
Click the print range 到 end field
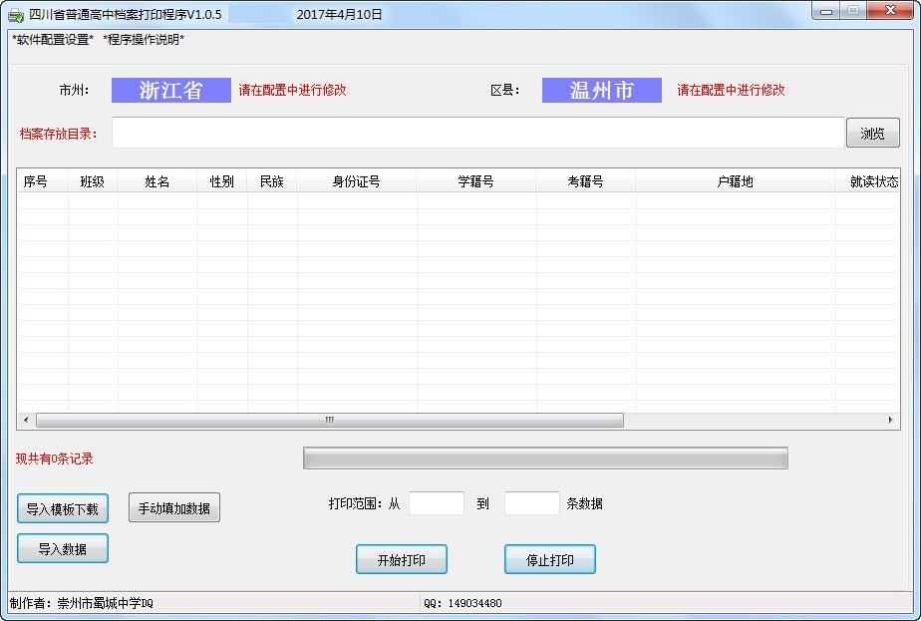click(x=531, y=502)
